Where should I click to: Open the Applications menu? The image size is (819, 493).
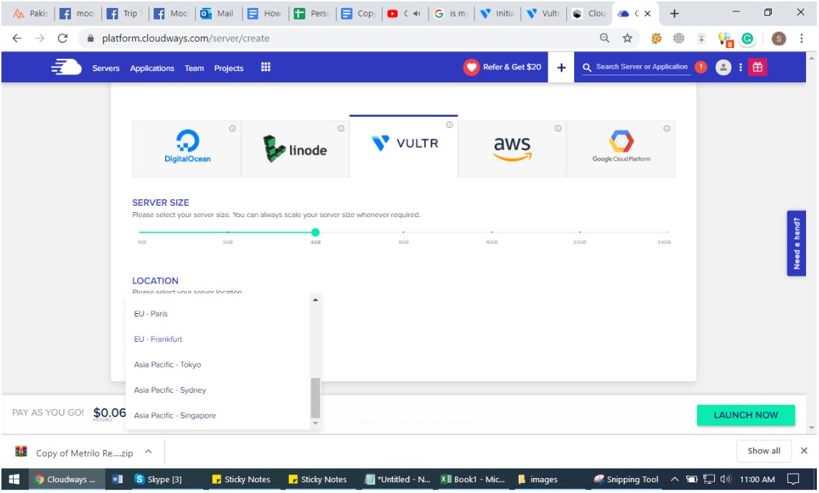coord(152,68)
